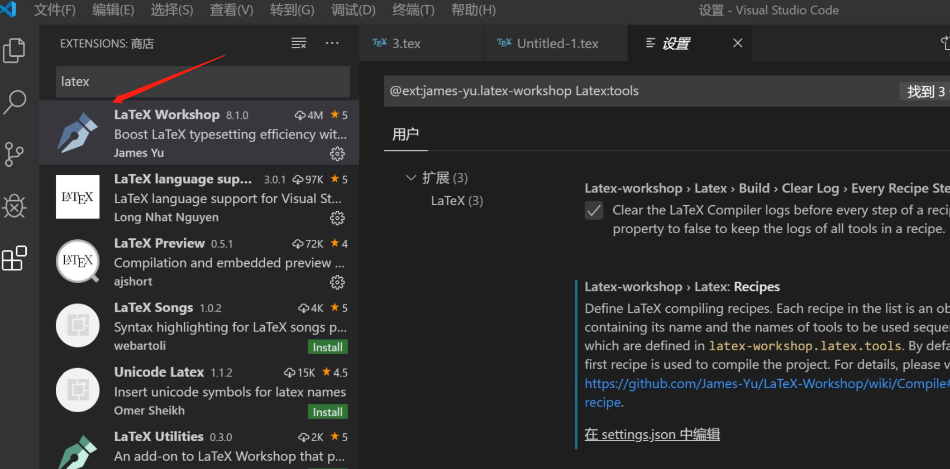Open the 编辑(E) menu
Image resolution: width=950 pixels, height=469 pixels.
(x=113, y=10)
